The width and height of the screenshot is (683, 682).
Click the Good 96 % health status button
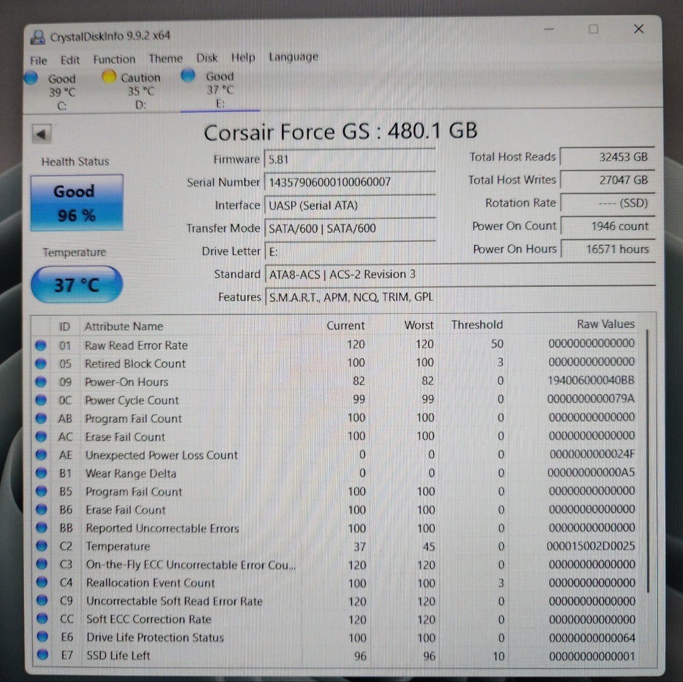click(x=77, y=203)
